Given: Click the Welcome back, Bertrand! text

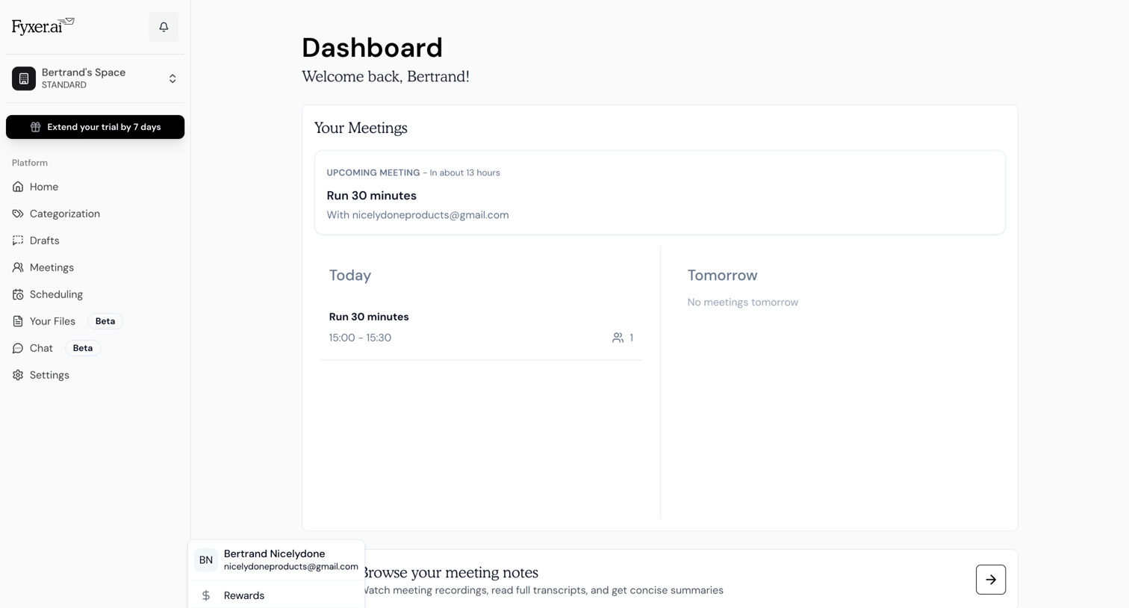Looking at the screenshot, I should [385, 76].
